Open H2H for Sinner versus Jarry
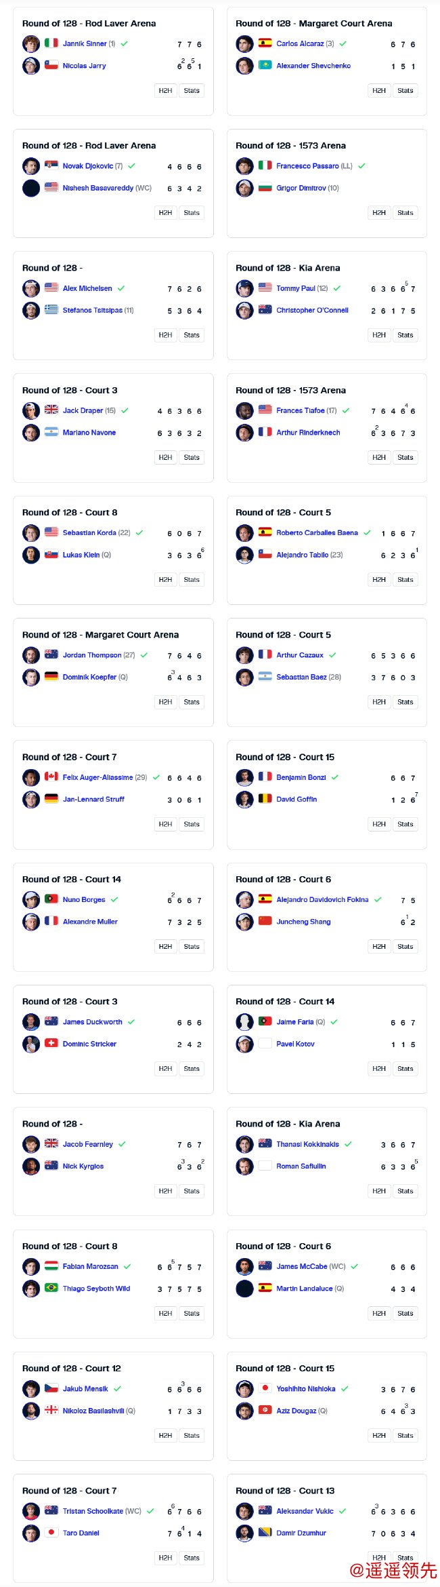 coord(165,91)
